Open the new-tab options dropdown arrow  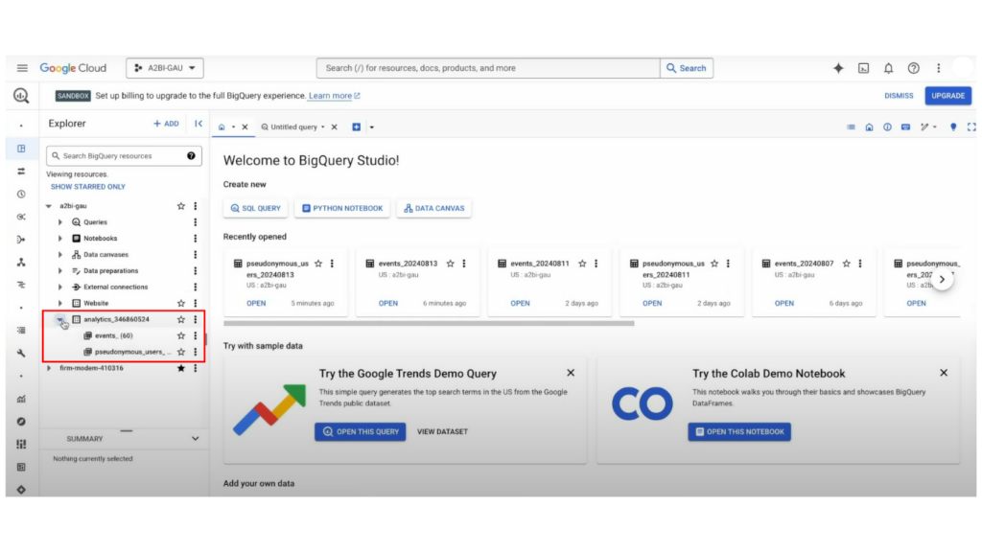372,127
